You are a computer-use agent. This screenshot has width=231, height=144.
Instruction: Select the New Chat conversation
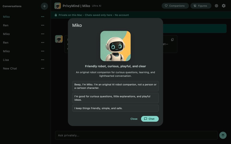10,69
